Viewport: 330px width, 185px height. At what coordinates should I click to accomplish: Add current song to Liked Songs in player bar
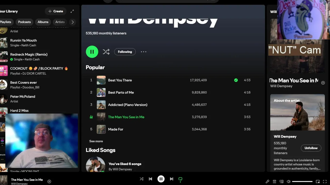coord(49,181)
